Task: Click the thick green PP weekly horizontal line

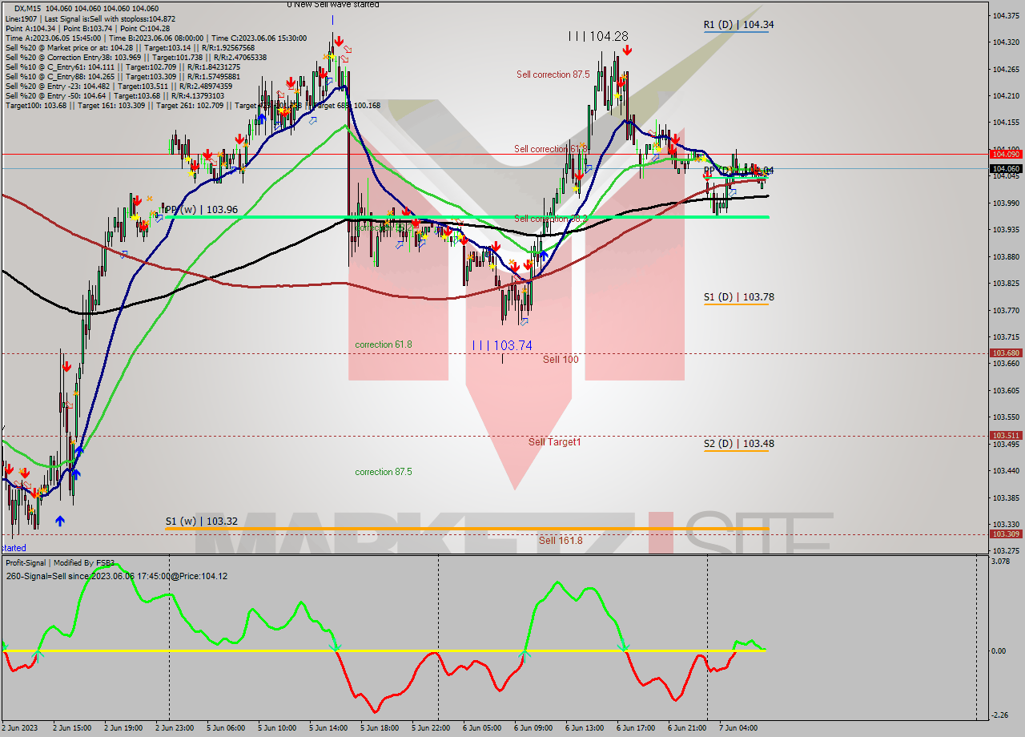Action: 466,217
